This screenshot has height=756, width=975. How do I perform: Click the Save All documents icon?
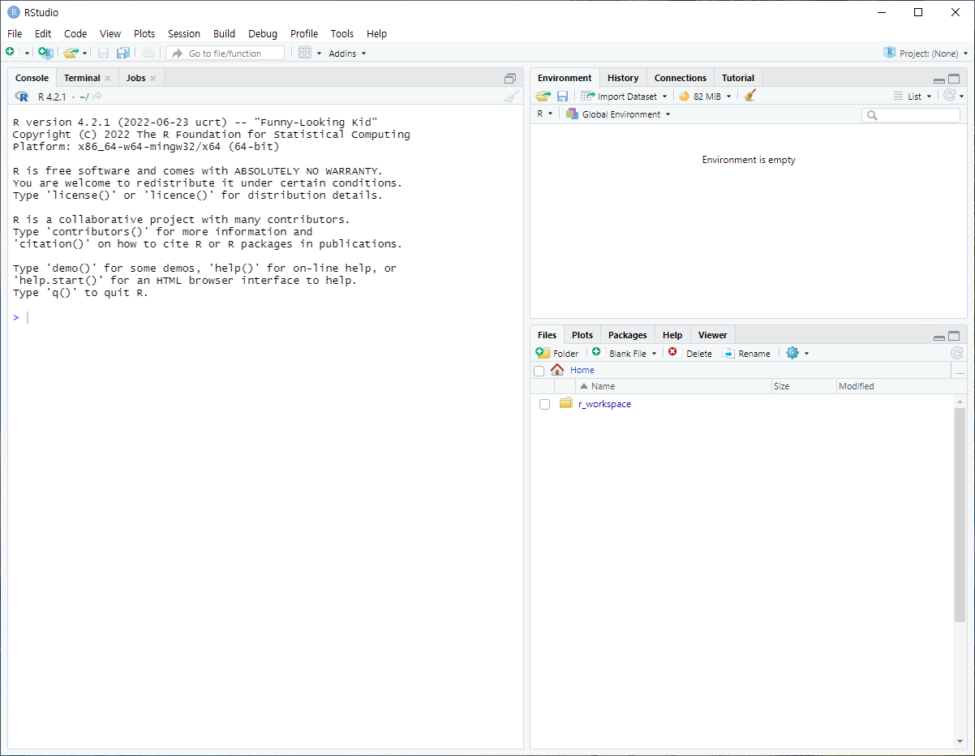(122, 53)
